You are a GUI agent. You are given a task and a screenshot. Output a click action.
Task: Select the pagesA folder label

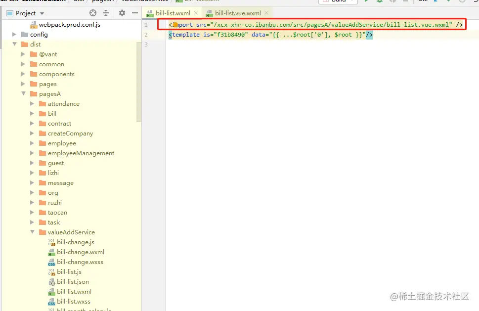tap(50, 94)
